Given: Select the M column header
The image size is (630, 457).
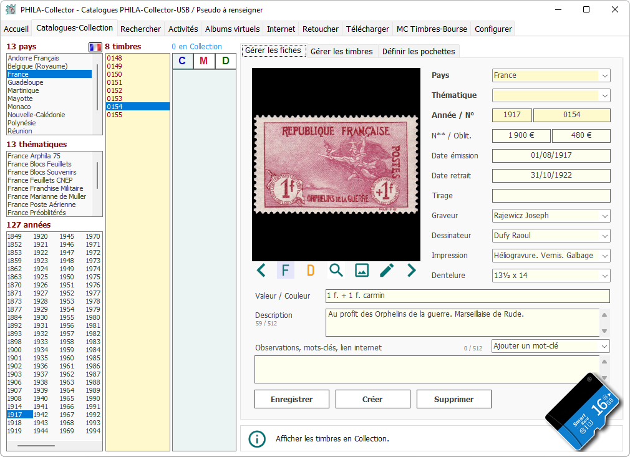Looking at the screenshot, I should 204,61.
